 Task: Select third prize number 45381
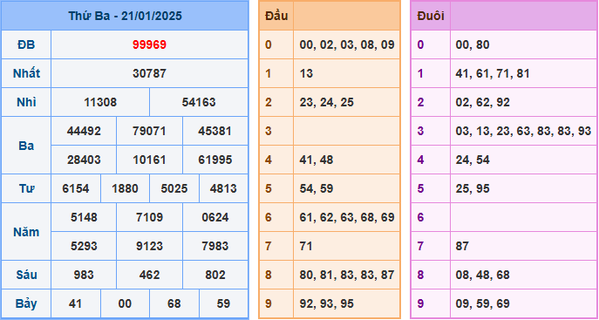(215, 131)
